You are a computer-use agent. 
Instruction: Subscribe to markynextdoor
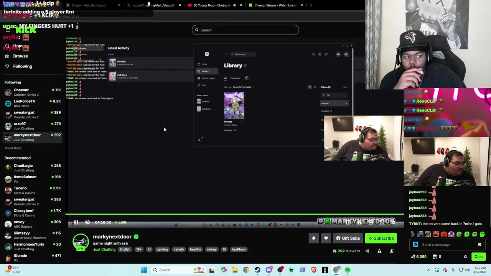coord(381,238)
